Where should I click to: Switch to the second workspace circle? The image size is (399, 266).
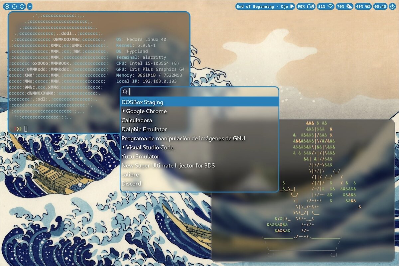[14, 6]
